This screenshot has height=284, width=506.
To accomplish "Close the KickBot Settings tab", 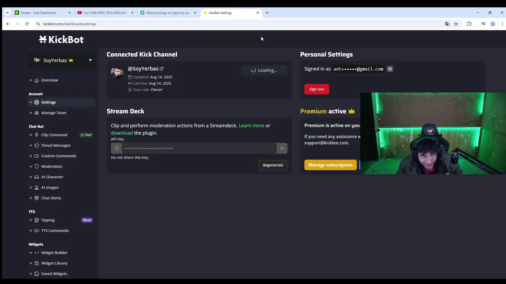I will (258, 13).
